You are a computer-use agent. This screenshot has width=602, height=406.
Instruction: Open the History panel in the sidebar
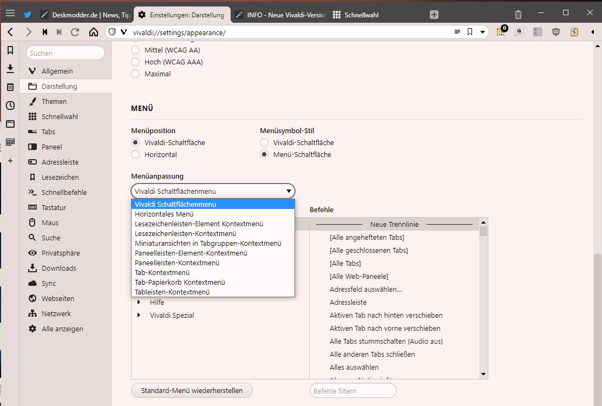10,106
